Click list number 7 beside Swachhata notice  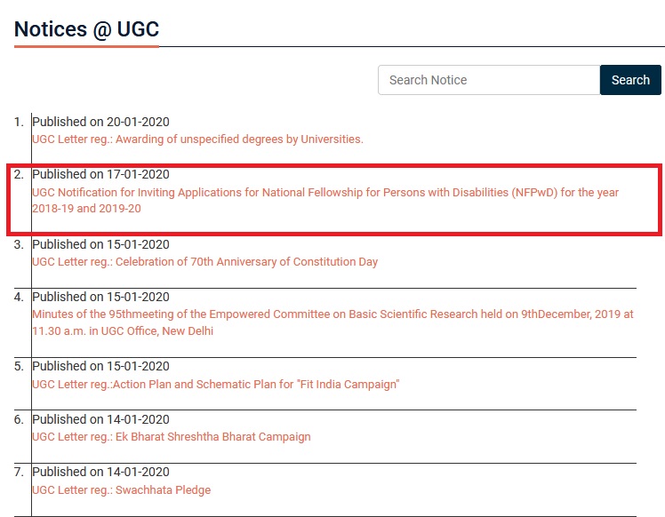pos(19,472)
